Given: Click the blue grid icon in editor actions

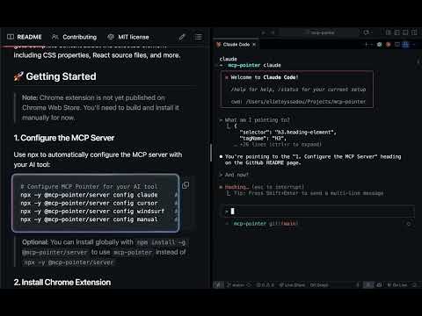Looking at the screenshot, I should (x=405, y=45).
